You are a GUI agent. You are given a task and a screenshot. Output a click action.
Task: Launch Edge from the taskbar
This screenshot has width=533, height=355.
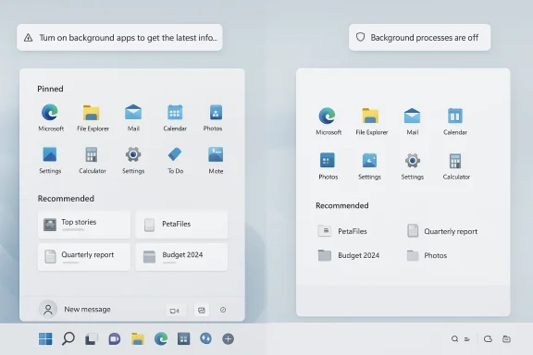[x=161, y=338]
